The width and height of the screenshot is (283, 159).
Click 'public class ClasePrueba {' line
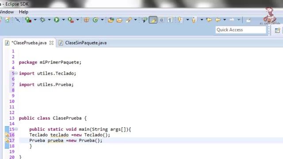(x=53, y=118)
